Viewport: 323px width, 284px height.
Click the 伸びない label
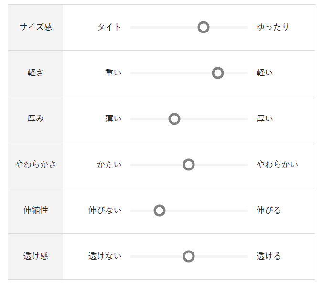(x=105, y=210)
